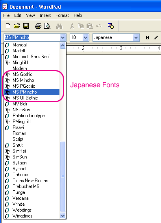Open Print Preview from the toolbar

tap(47, 26)
